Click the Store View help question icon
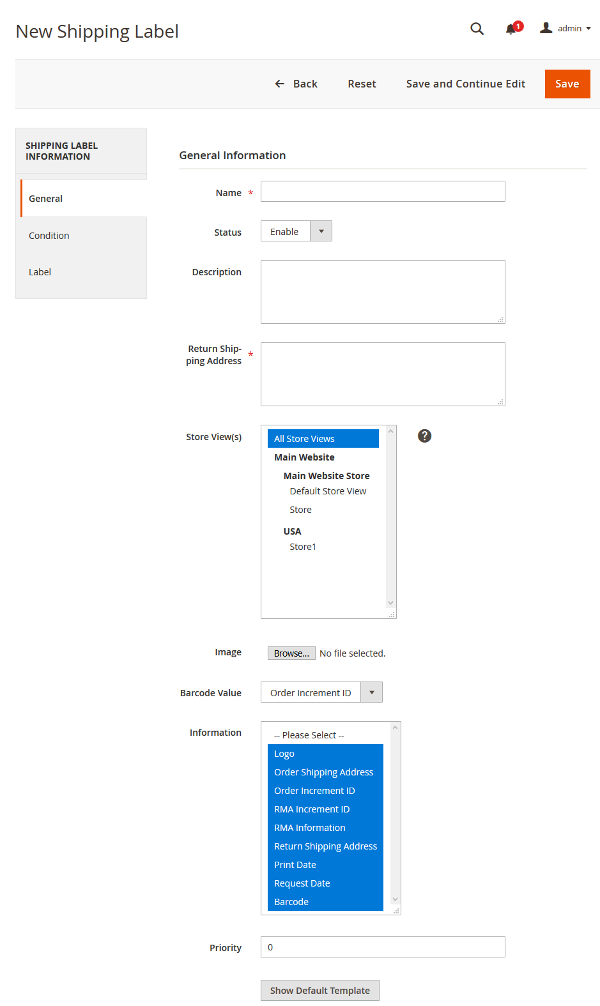This screenshot has height=1006, width=600. (x=424, y=436)
